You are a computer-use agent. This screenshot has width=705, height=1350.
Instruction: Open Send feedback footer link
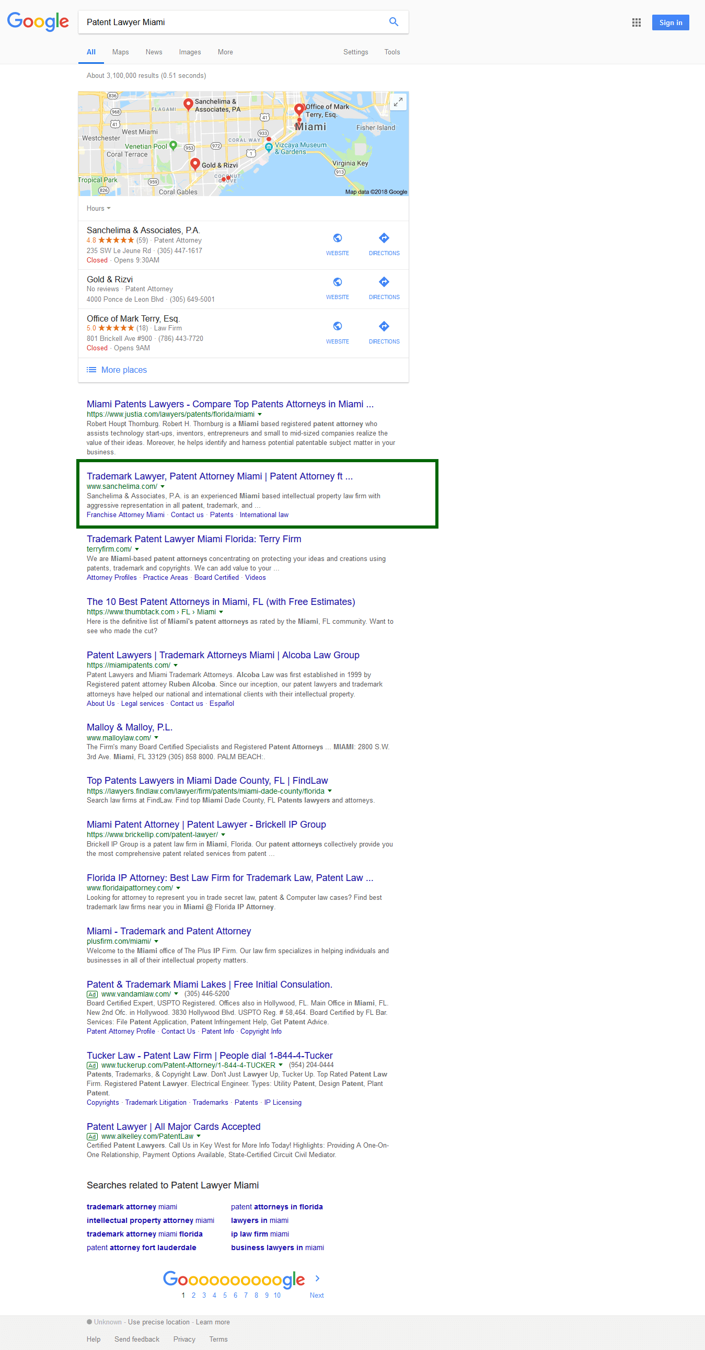(x=137, y=1339)
